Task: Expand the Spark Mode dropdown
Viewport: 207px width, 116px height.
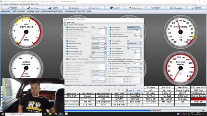Action: coord(106,27)
